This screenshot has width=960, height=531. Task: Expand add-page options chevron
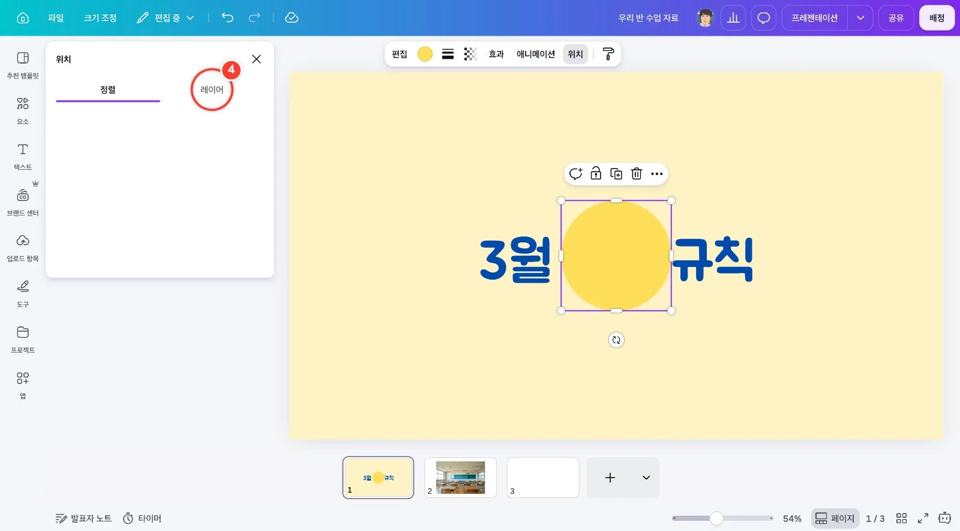tap(646, 478)
